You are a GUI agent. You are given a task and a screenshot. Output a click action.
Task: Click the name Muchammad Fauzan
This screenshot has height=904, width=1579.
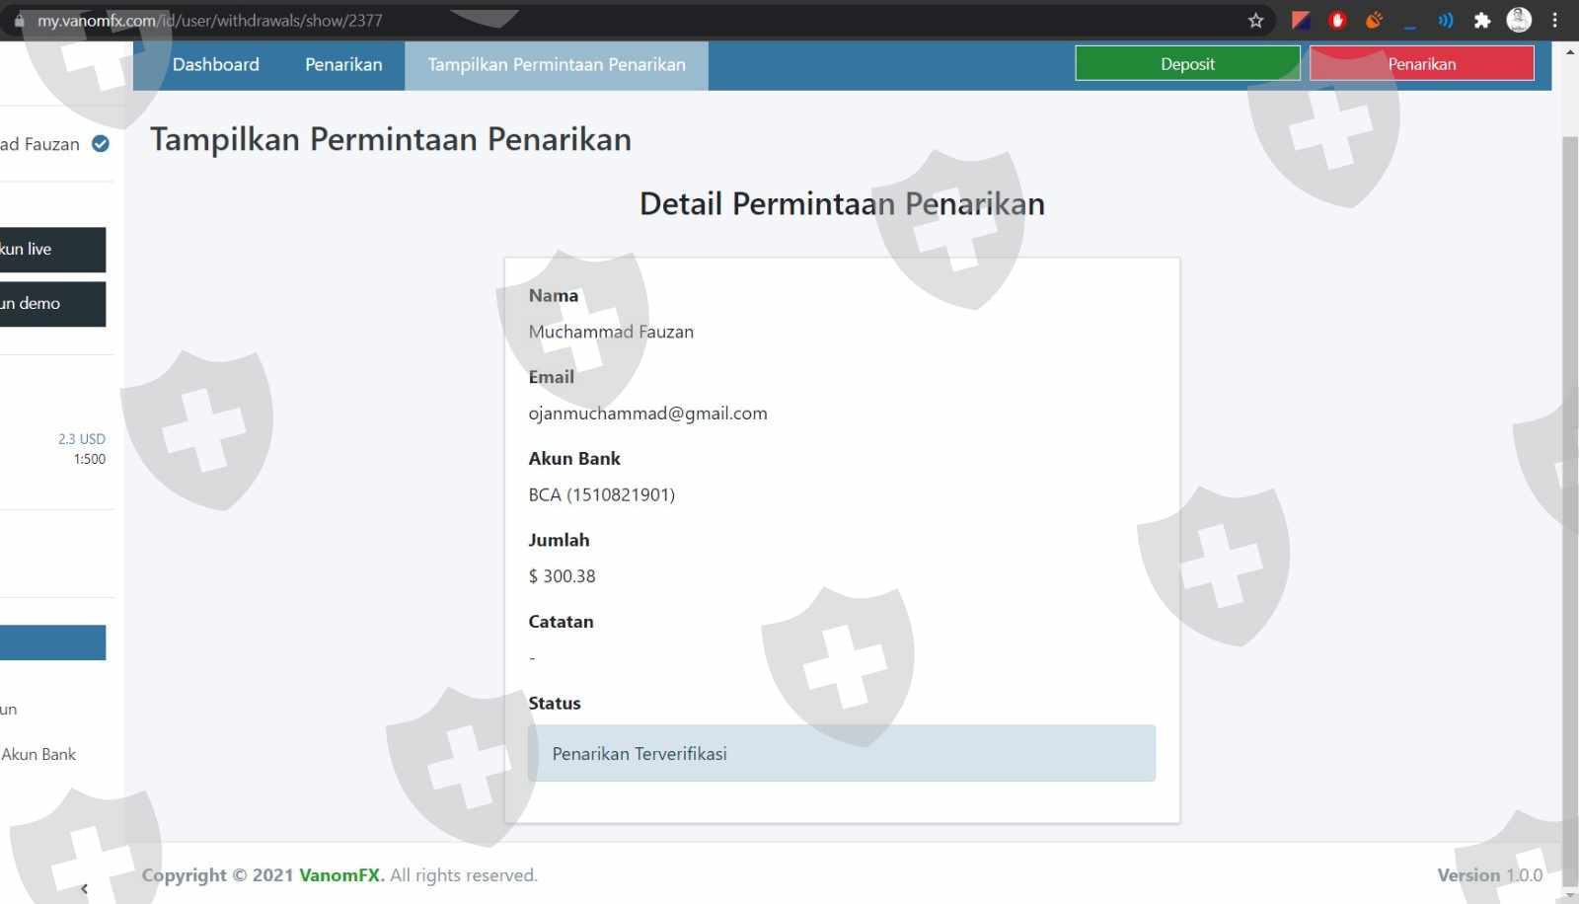[611, 333]
